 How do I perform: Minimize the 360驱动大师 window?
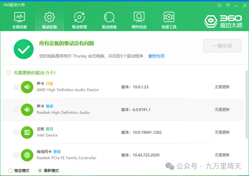[x=236, y=6]
